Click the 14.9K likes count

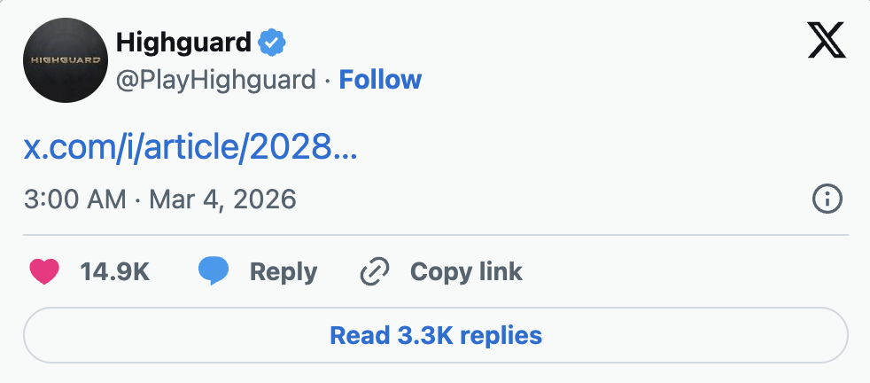pos(114,271)
